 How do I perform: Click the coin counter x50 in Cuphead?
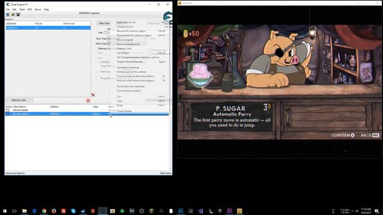point(191,33)
